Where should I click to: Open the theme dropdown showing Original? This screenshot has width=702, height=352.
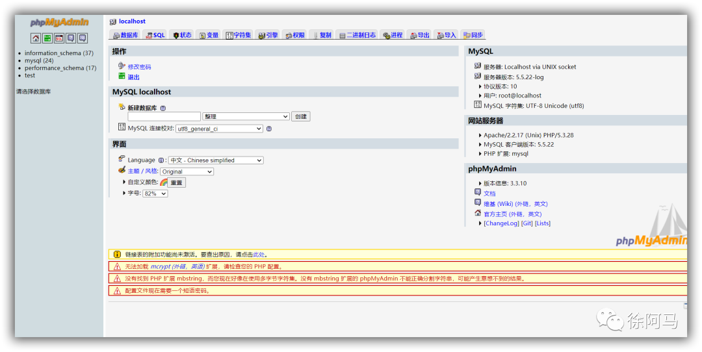(x=187, y=171)
